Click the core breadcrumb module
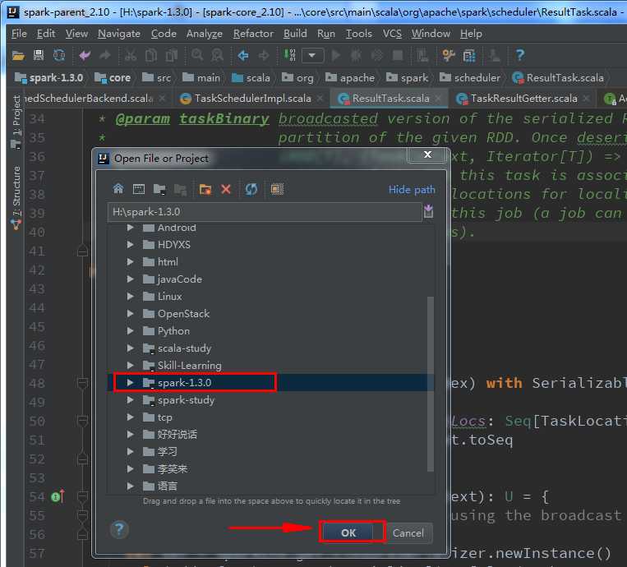The height and width of the screenshot is (567, 627). click(x=113, y=77)
